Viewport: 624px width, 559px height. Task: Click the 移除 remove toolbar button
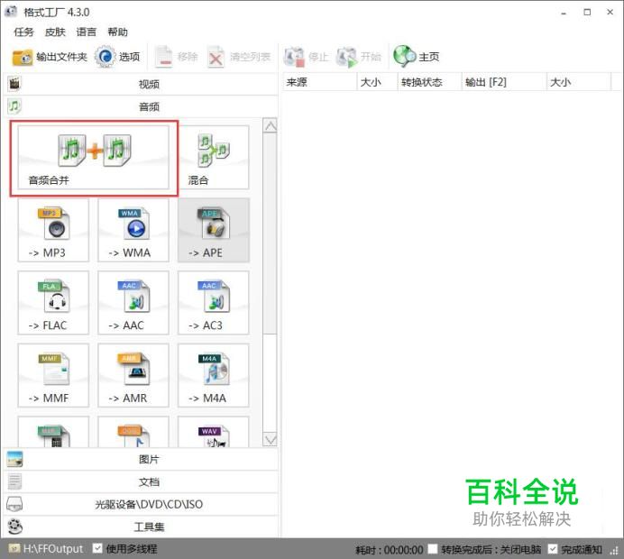click(176, 57)
